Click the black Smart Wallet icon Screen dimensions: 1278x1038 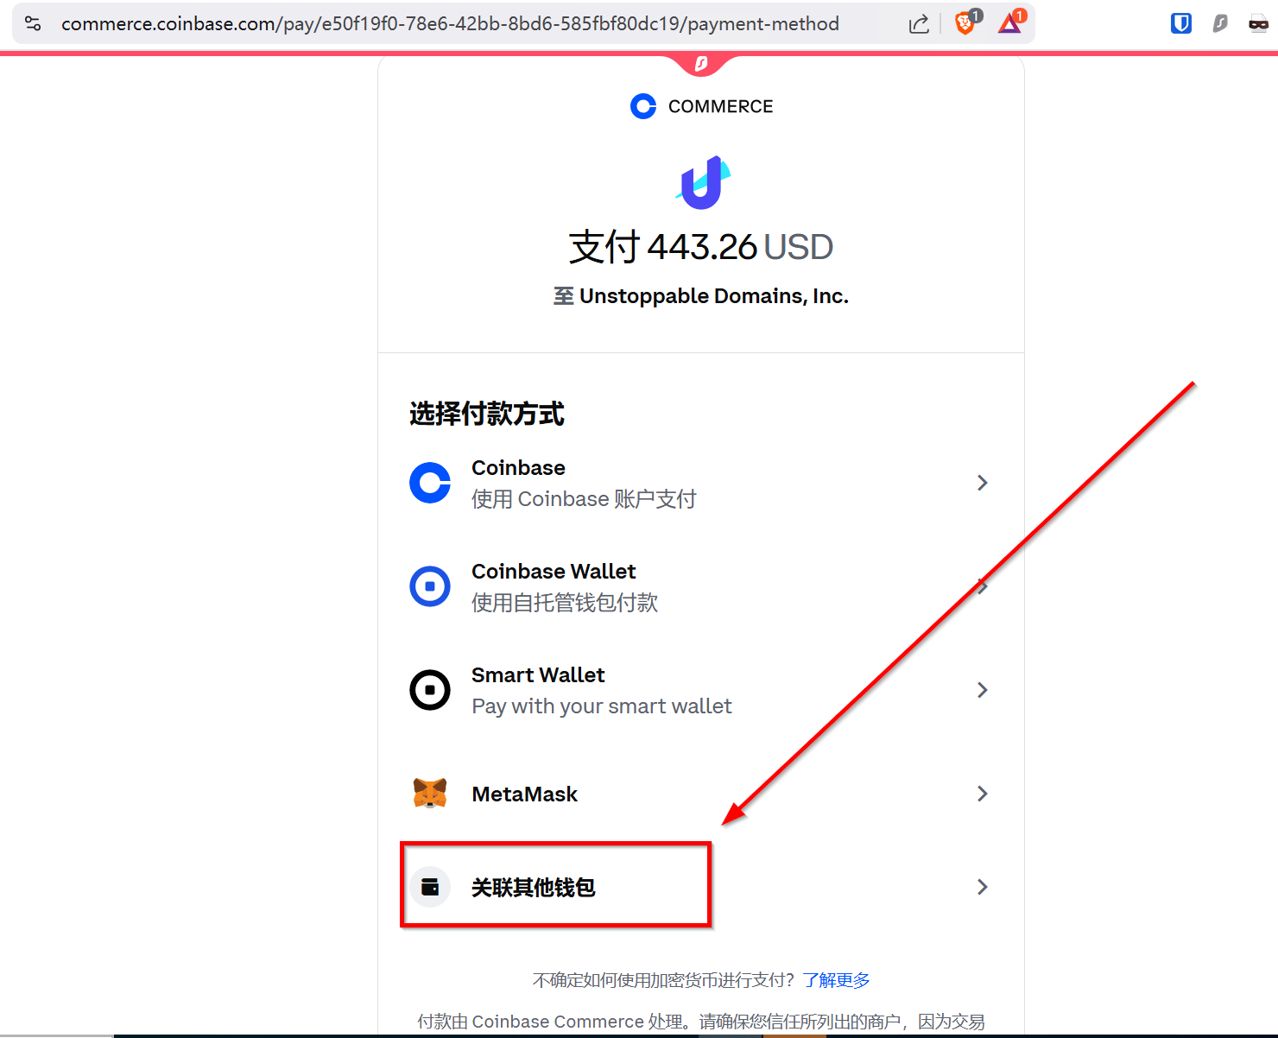(430, 690)
